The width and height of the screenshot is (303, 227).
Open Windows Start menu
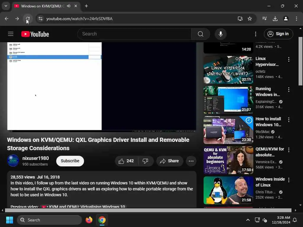9,220
